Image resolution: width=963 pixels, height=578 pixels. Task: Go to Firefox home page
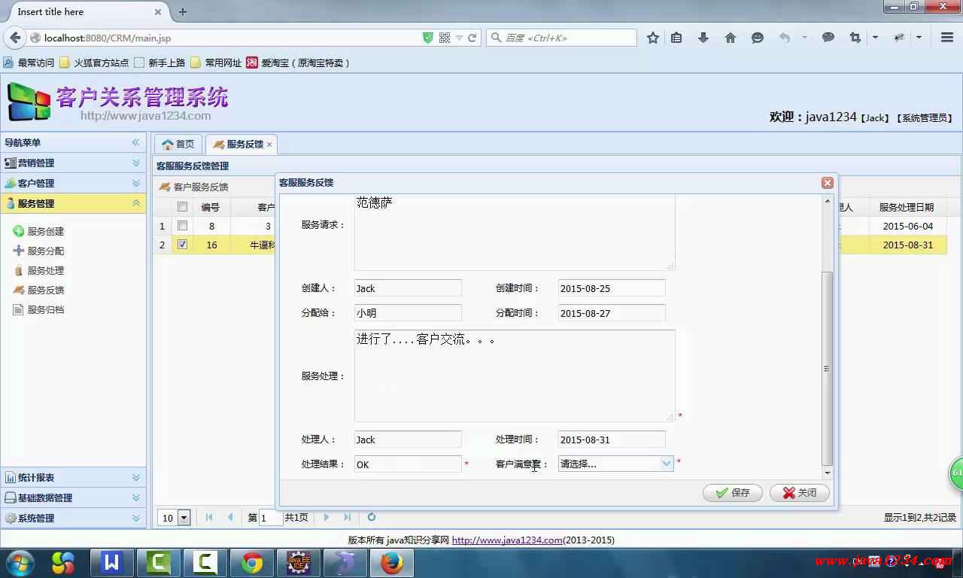[x=731, y=38]
